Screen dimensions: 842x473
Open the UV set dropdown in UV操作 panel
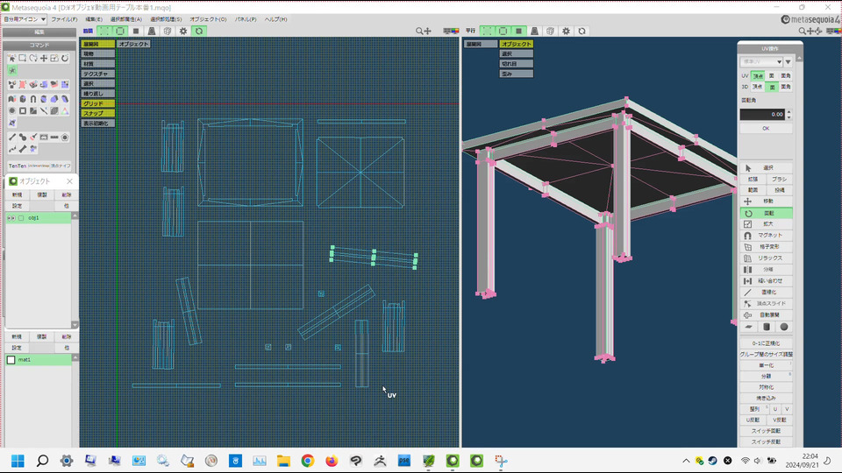[x=761, y=61]
